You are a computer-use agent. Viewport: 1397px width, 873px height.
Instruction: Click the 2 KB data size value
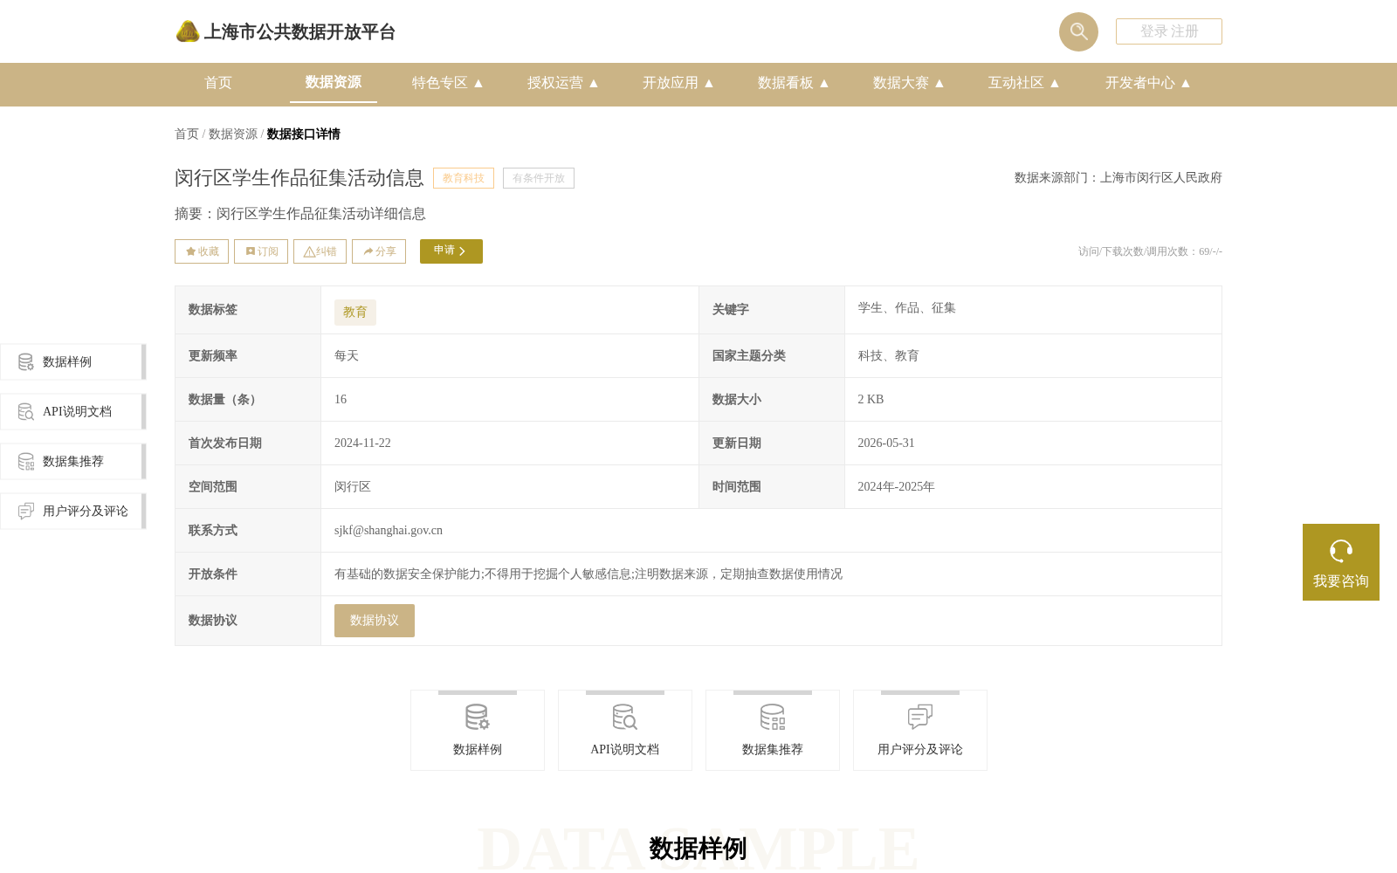click(871, 400)
